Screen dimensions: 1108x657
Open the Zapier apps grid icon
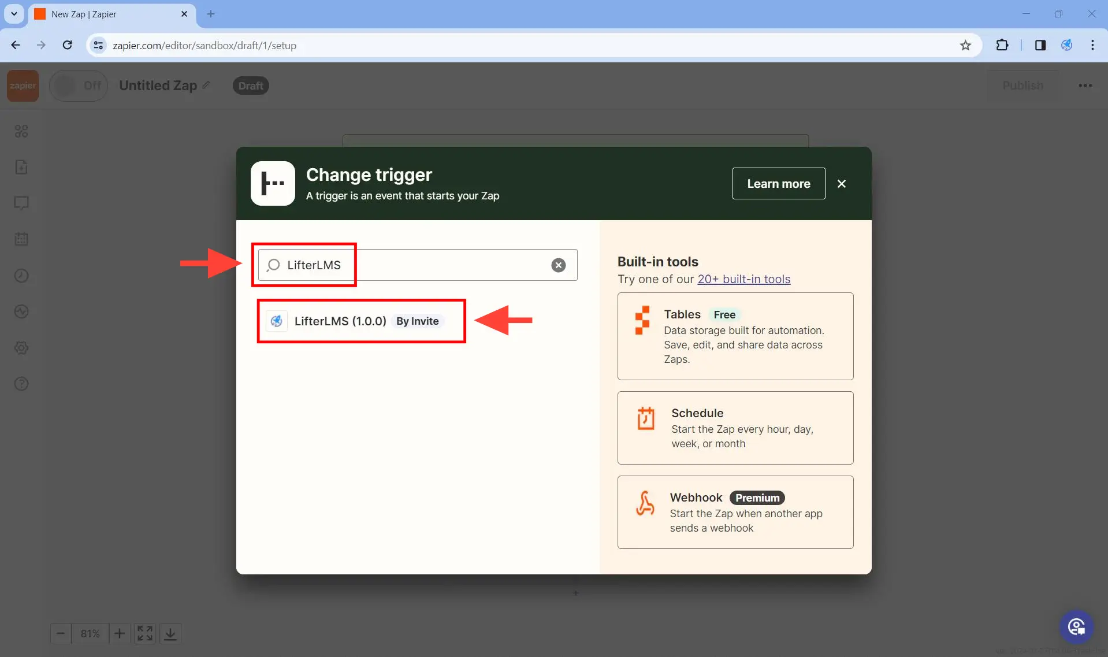click(x=21, y=132)
